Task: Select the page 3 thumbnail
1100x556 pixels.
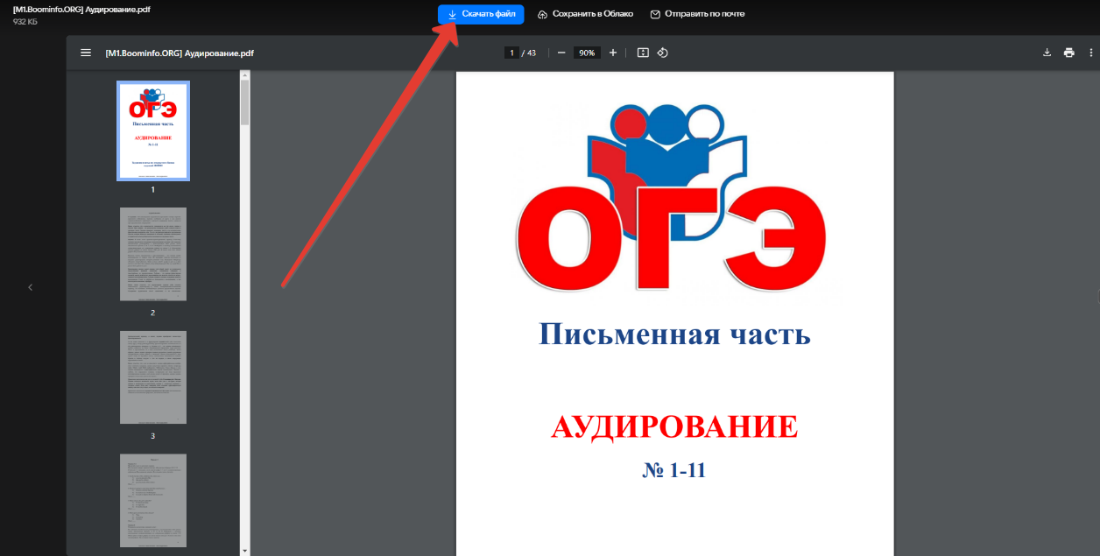Action: point(153,377)
